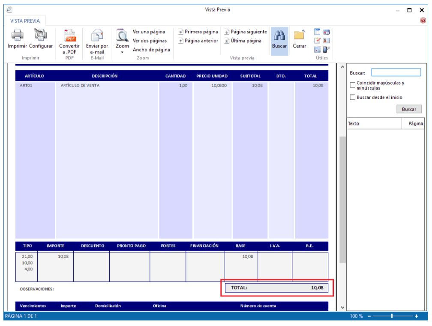This screenshot has height=326, width=432.
Task: Click the Buscar binoculars icon
Action: point(279,36)
